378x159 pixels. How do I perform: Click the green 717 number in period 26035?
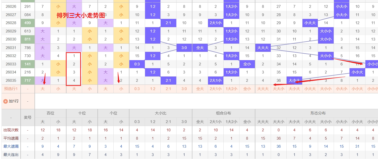(27, 81)
